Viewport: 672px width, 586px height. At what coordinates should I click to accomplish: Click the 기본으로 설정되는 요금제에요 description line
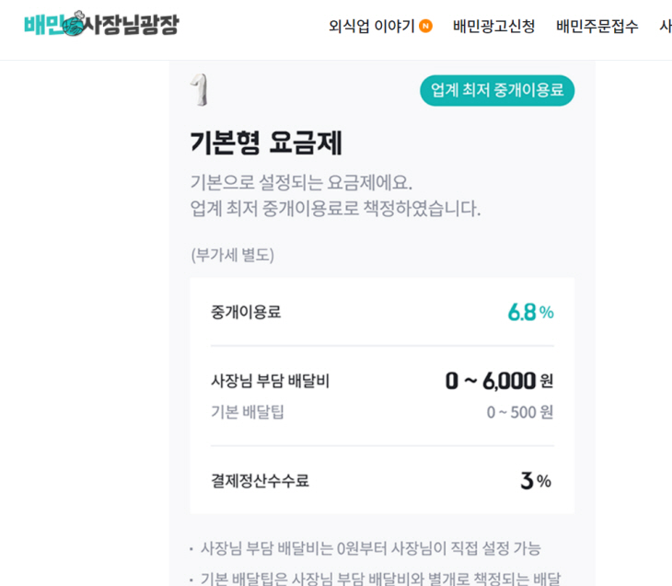pos(301,181)
